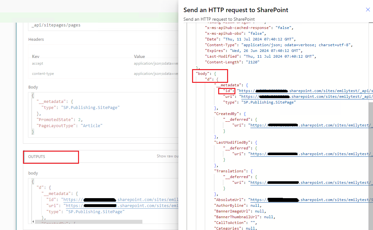Click the "body" key in raw output
Viewport: 373px width, 230px height.
(203, 74)
